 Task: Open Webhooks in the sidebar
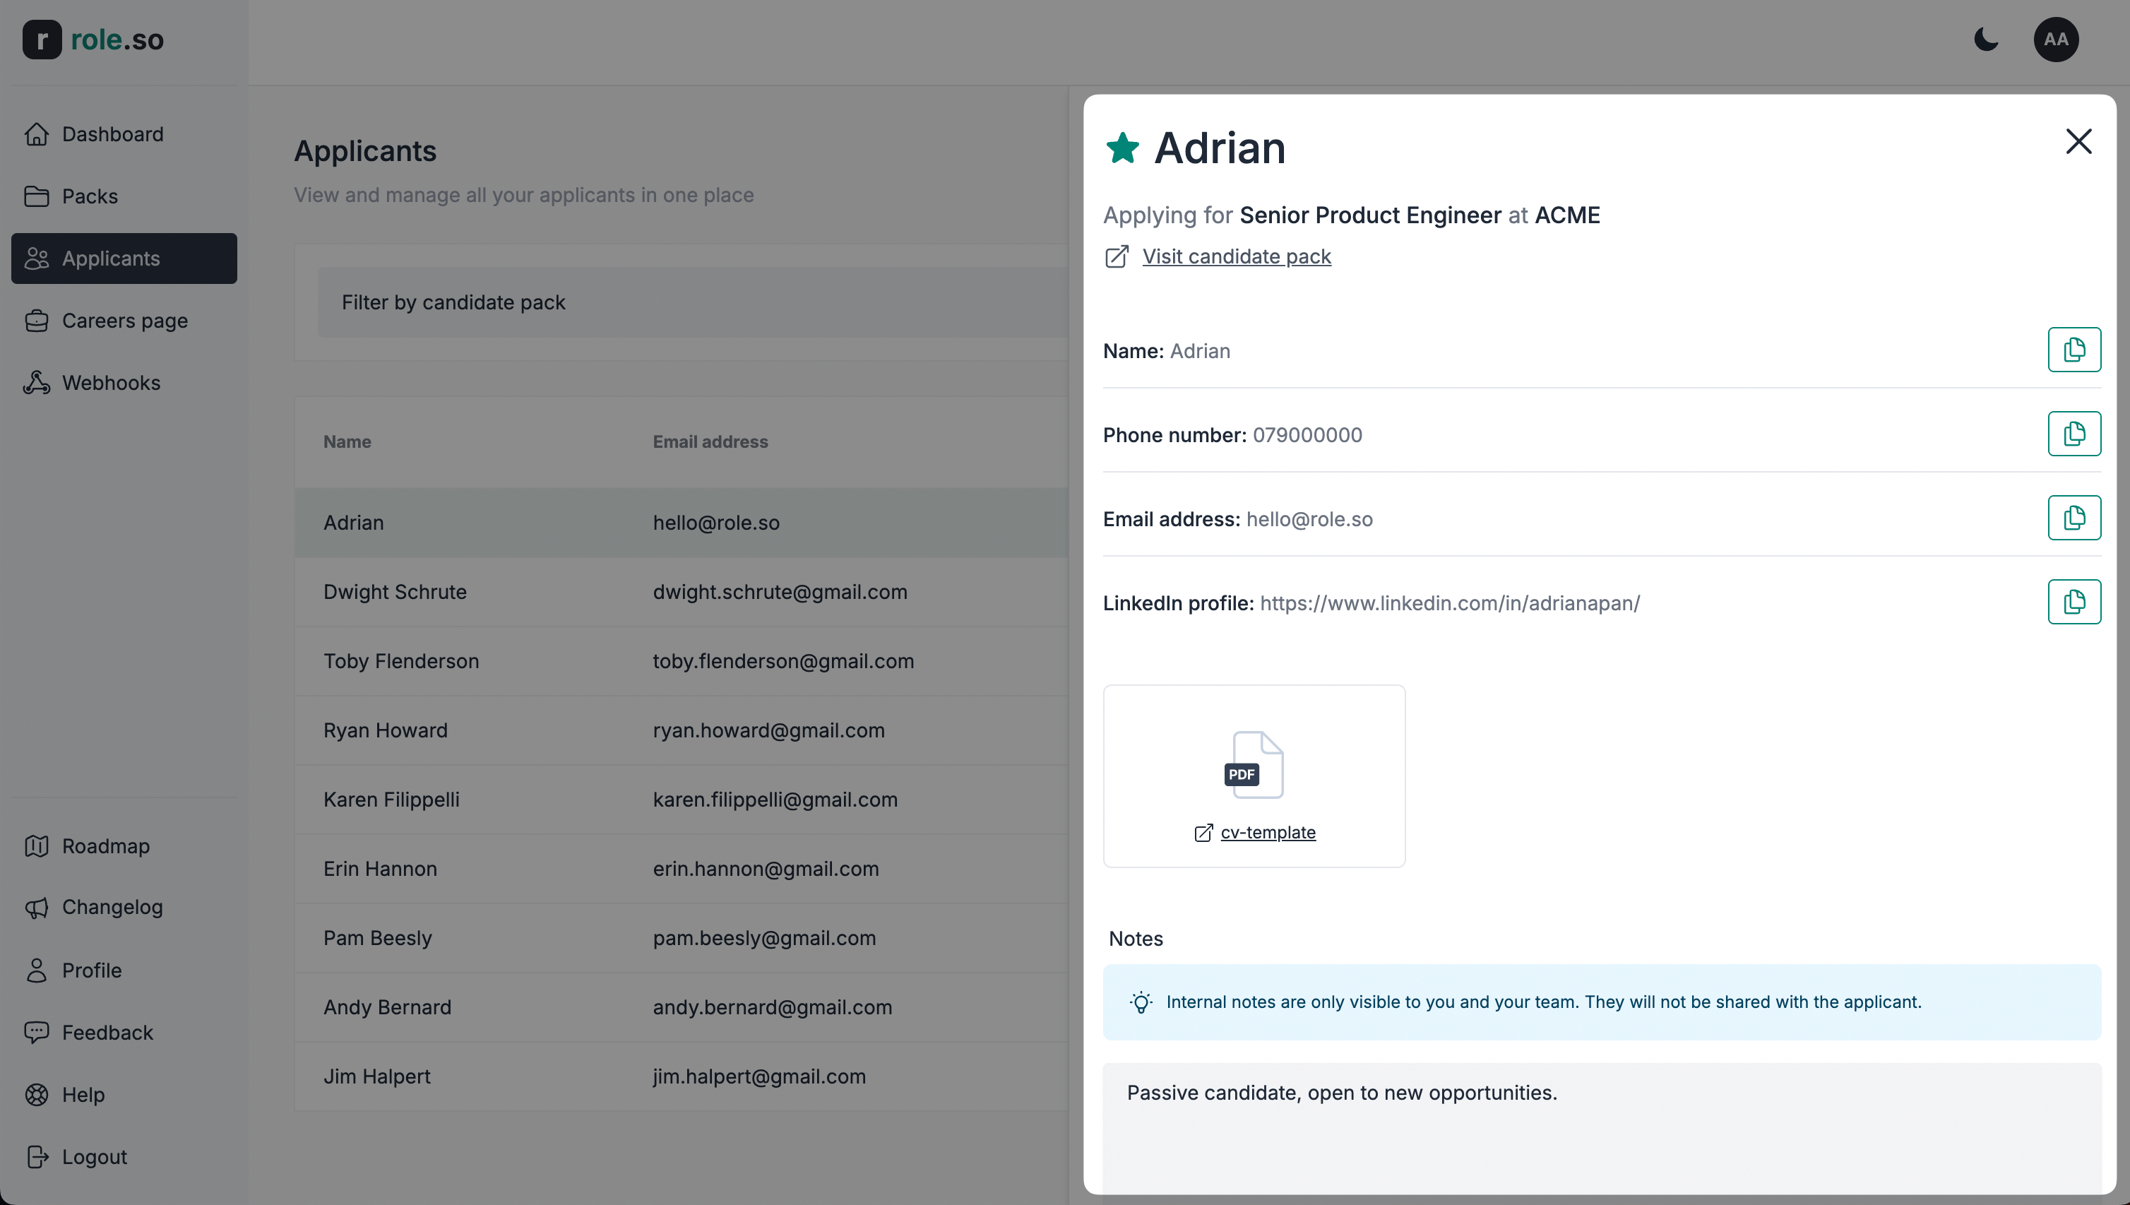tap(111, 382)
